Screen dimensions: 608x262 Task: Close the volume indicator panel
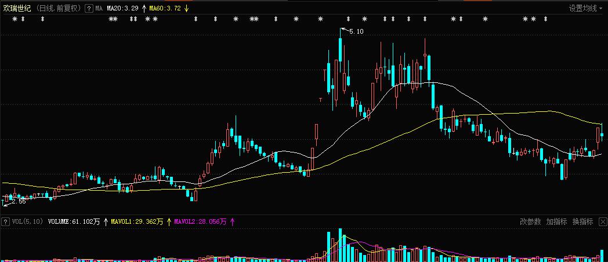(x=602, y=221)
